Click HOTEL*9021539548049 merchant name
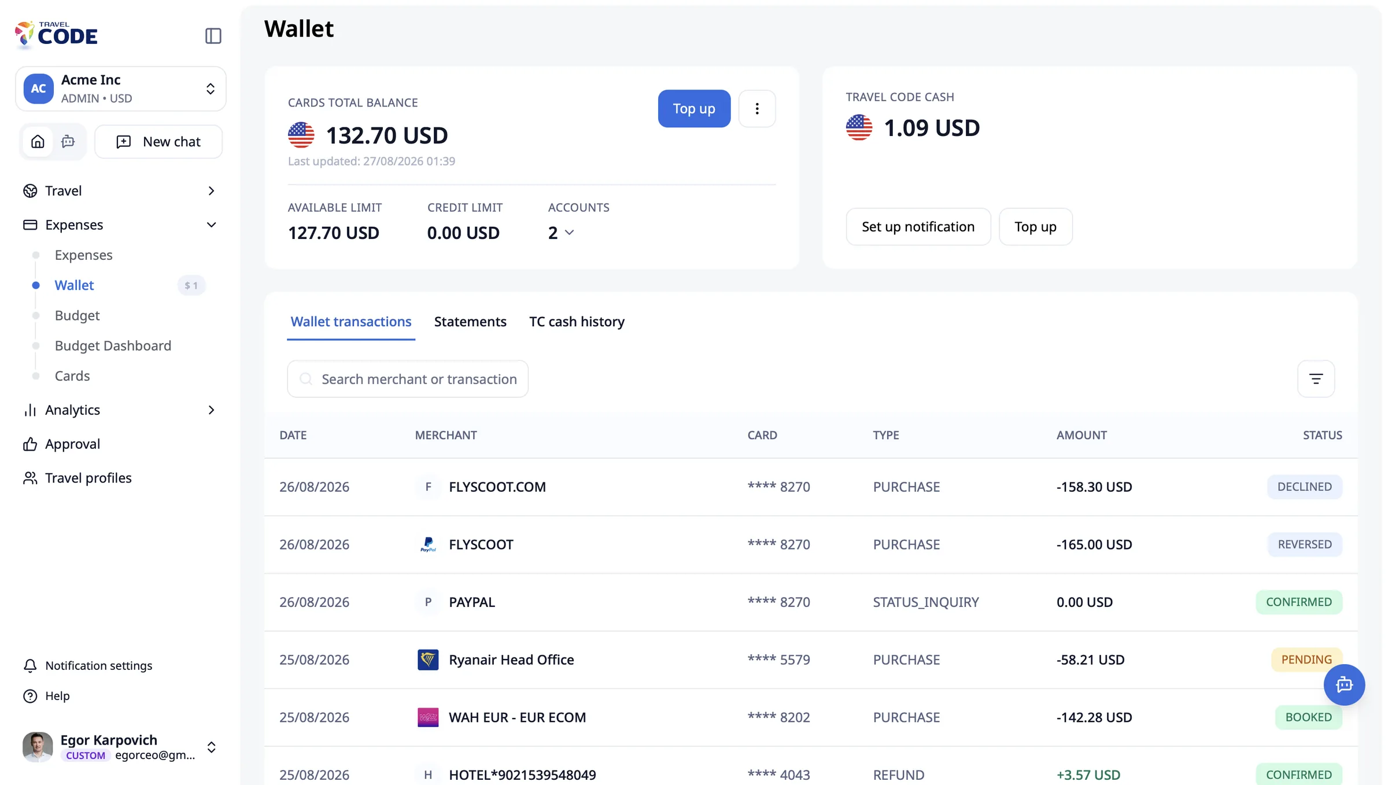 522,775
